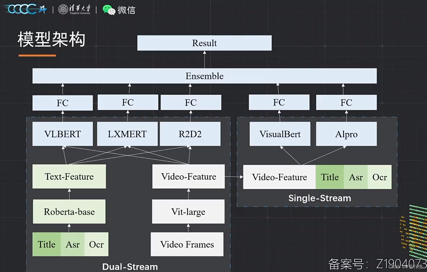Click the FC box connected to VisualBert
This screenshot has width=427, height=272.
pyautogui.click(x=279, y=102)
